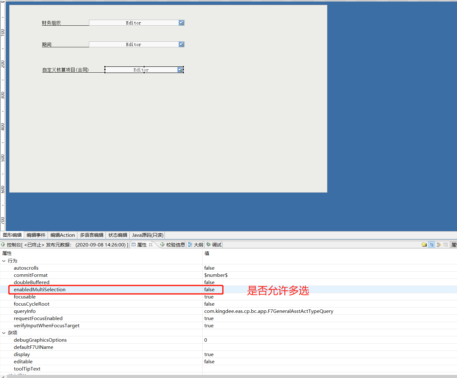Click the bug icon on the 调试 tab
This screenshot has width=457, height=378.
coord(209,245)
